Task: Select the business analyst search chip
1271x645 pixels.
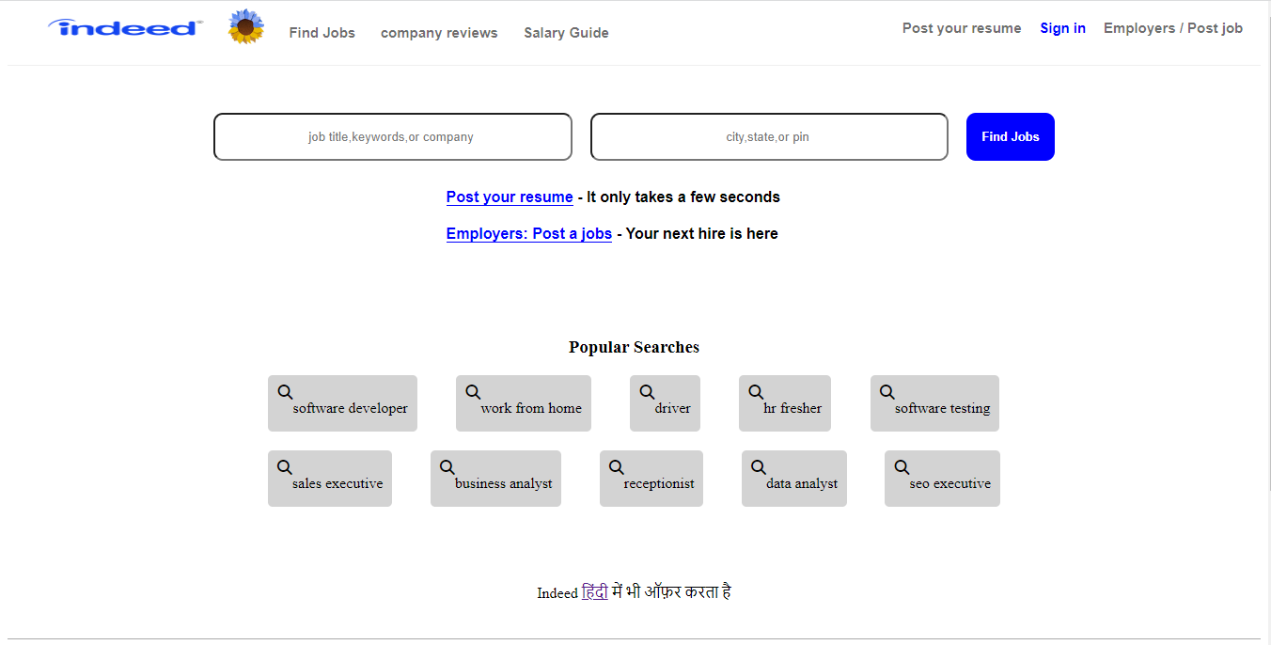Action: coord(495,479)
